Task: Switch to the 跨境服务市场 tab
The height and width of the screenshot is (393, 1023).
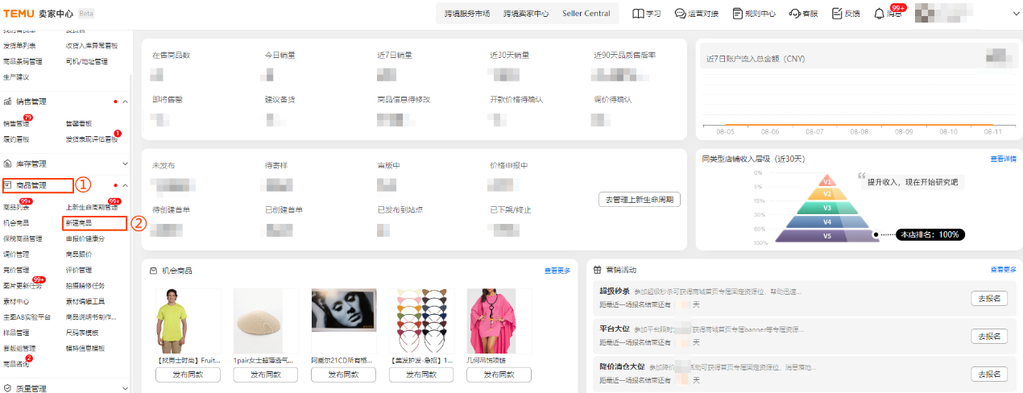Action: pos(467,14)
